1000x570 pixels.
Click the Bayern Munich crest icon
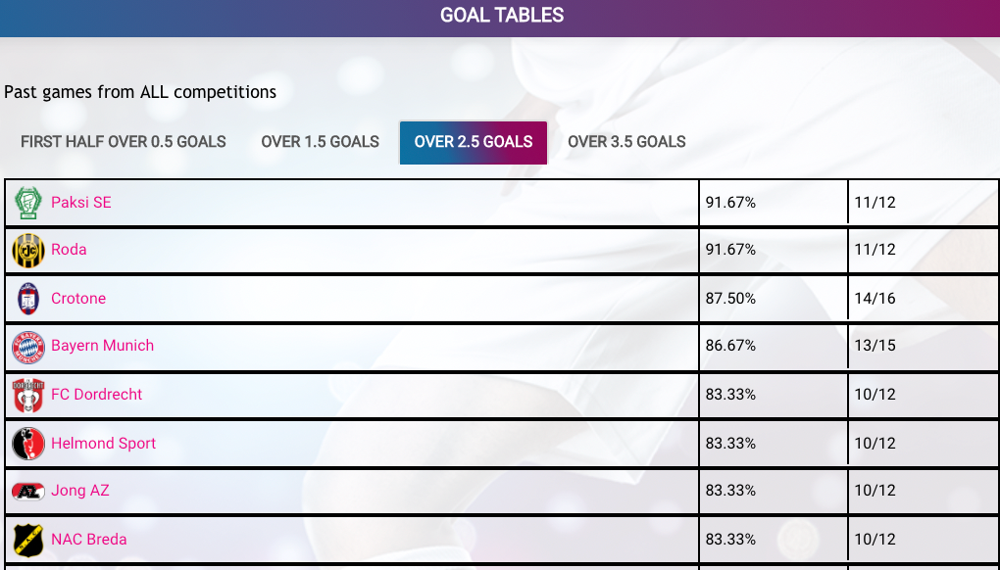[28, 347]
